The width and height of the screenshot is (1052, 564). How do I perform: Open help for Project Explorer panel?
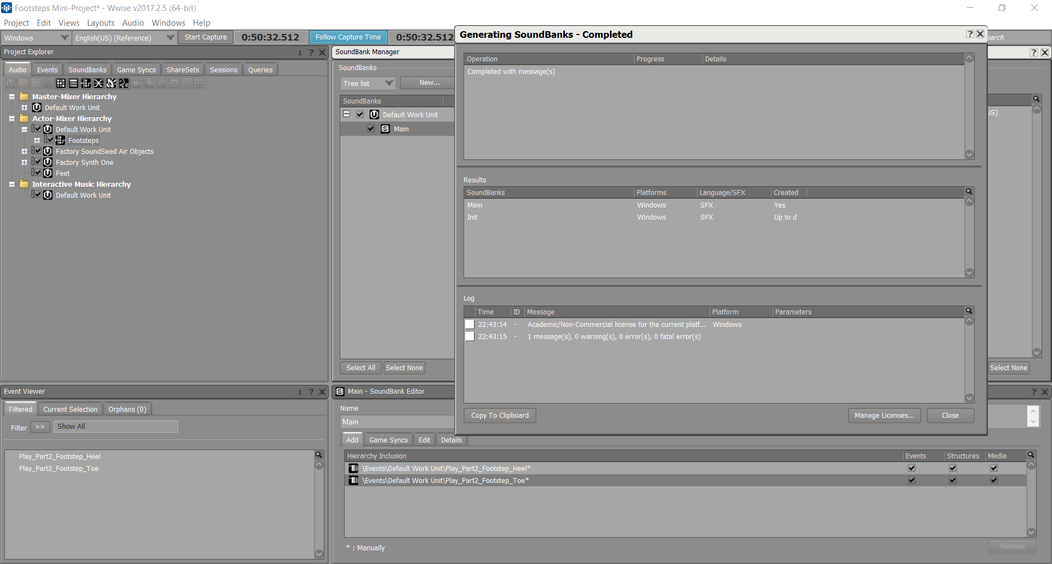click(x=311, y=53)
